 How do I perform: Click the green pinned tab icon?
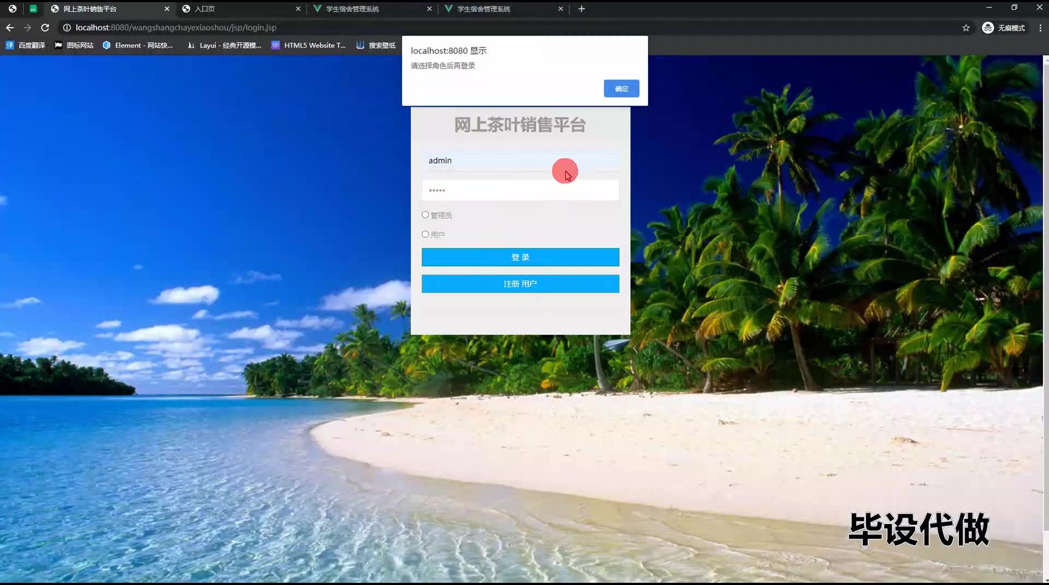point(33,9)
